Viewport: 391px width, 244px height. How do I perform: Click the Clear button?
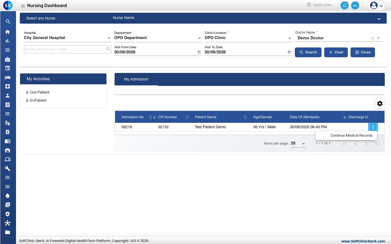(336, 52)
